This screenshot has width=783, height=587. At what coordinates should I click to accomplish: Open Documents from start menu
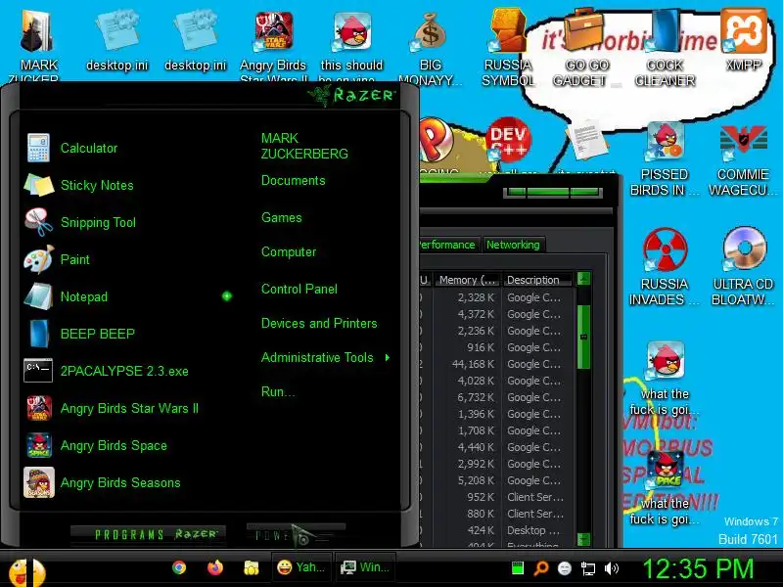click(293, 181)
